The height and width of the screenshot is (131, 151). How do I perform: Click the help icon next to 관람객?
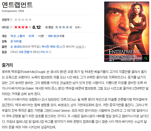click(x=11, y=20)
